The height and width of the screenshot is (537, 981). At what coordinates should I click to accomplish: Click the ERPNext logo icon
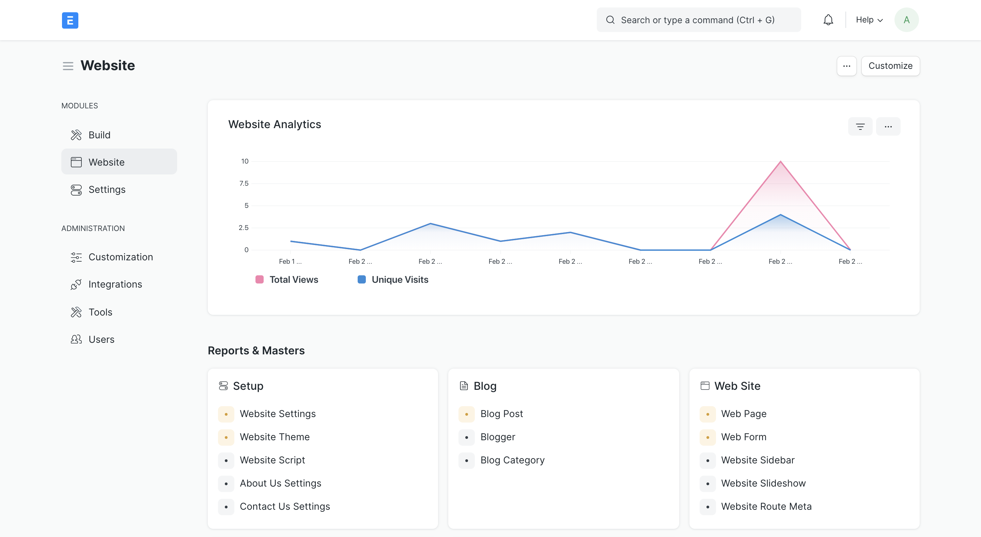[x=70, y=20]
